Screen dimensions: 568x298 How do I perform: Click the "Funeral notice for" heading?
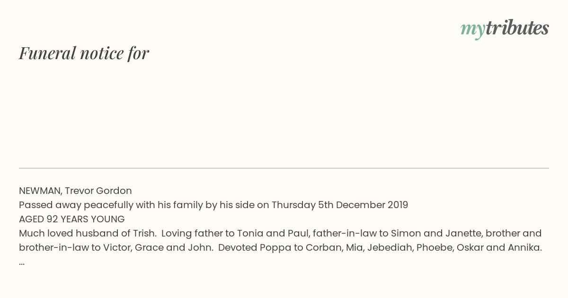[x=84, y=53]
